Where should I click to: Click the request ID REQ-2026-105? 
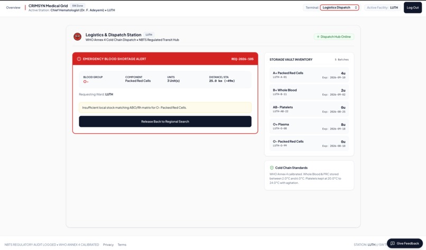(243, 59)
